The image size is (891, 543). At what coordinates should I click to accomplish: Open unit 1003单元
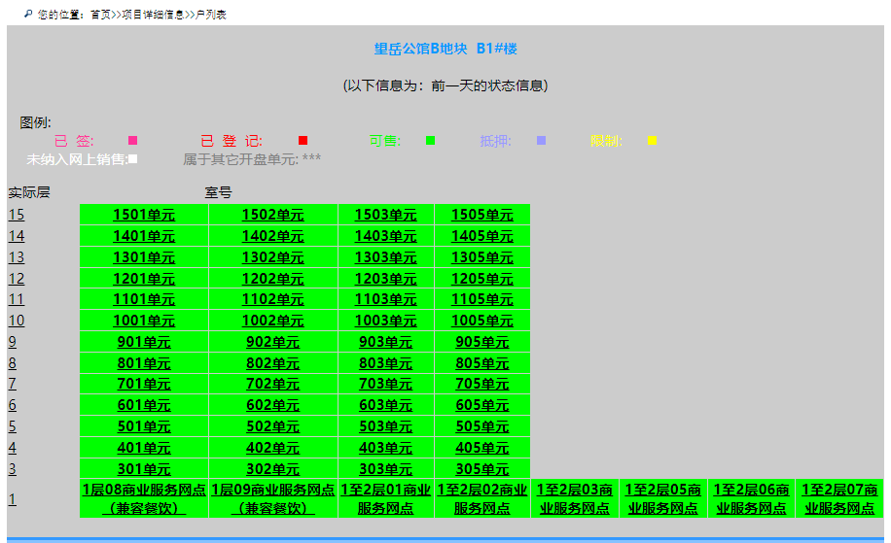(386, 321)
